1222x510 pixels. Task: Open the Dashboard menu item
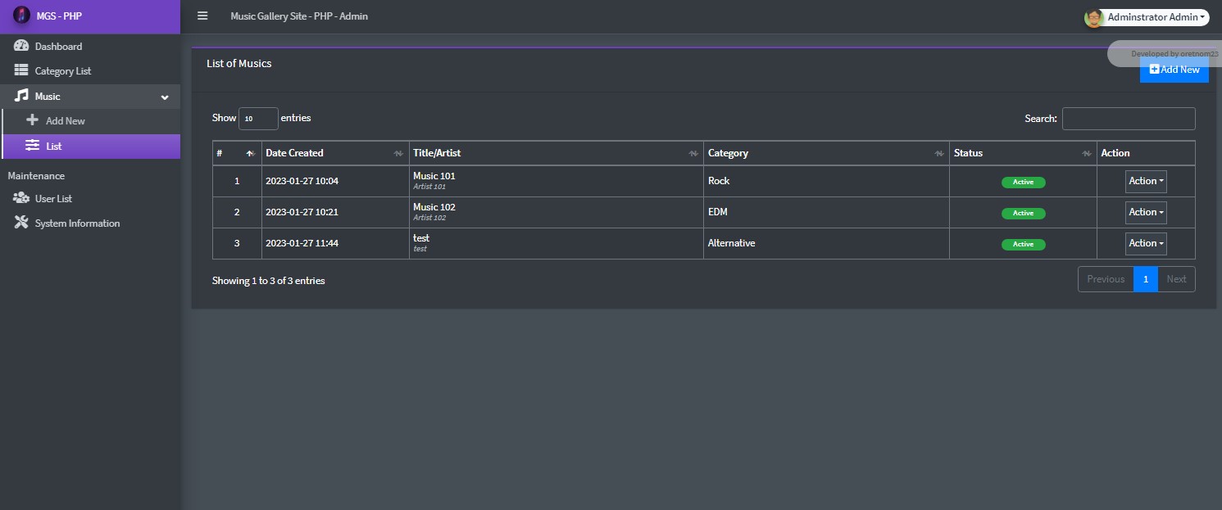coord(90,47)
